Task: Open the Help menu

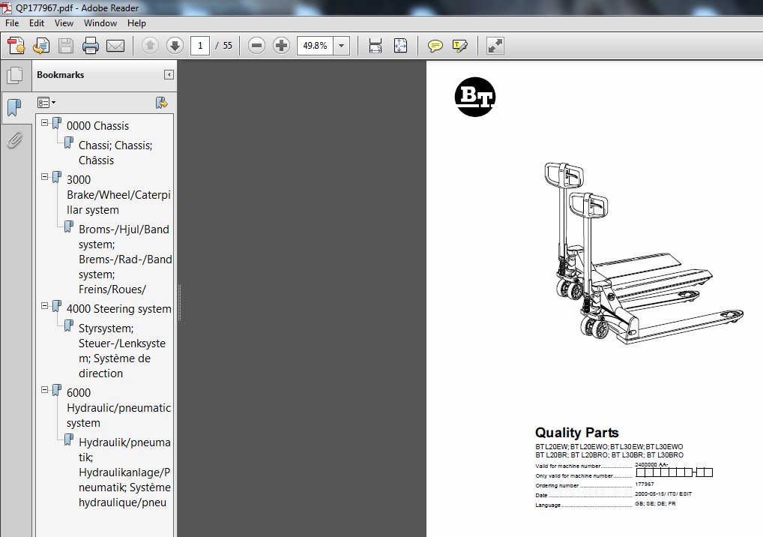Action: [x=136, y=23]
